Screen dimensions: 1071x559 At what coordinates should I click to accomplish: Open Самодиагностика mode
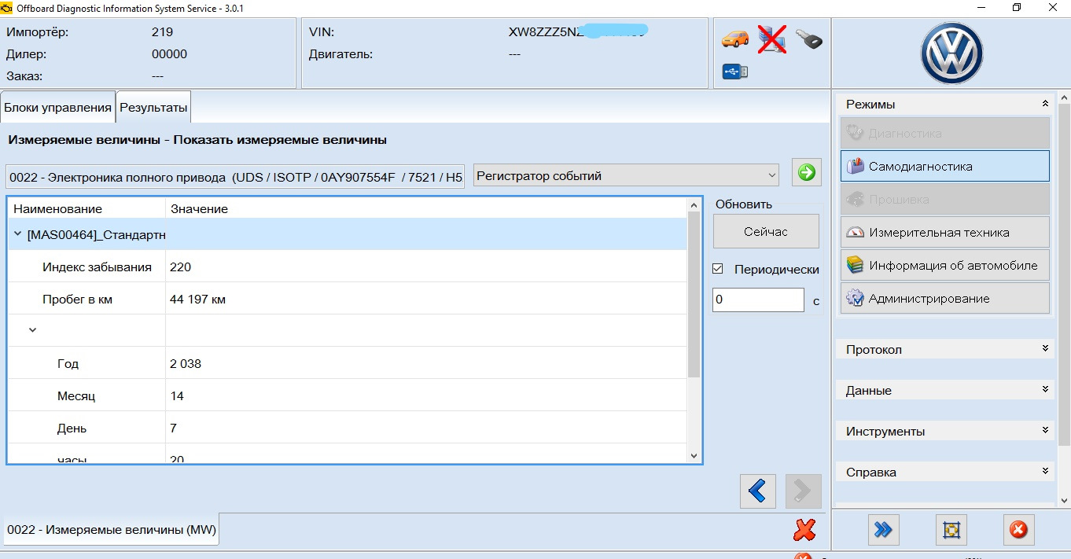[x=945, y=166]
